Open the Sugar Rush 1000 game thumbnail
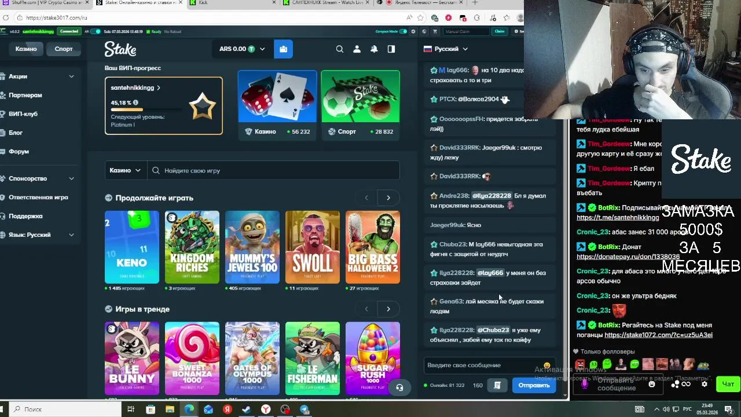Image resolution: width=741 pixels, height=417 pixels. click(373, 359)
